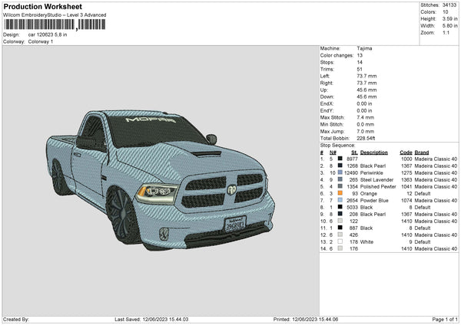Click the stitch count '12490' in row 3

click(351, 172)
